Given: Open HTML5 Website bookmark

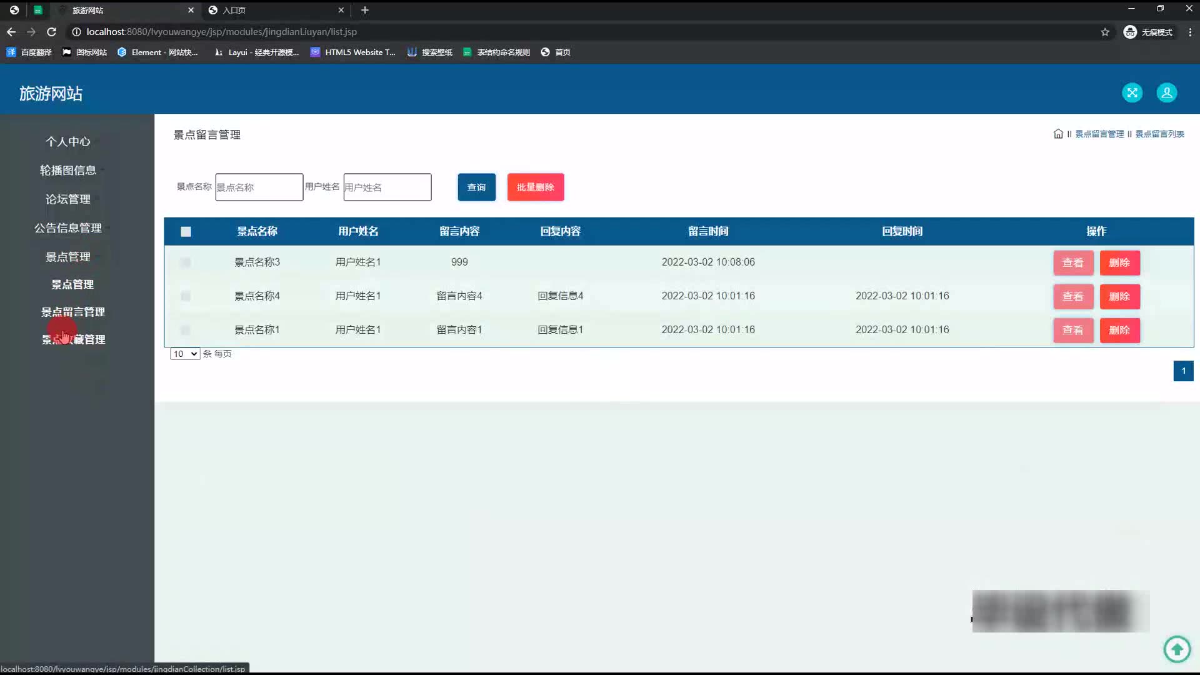Looking at the screenshot, I should [353, 52].
